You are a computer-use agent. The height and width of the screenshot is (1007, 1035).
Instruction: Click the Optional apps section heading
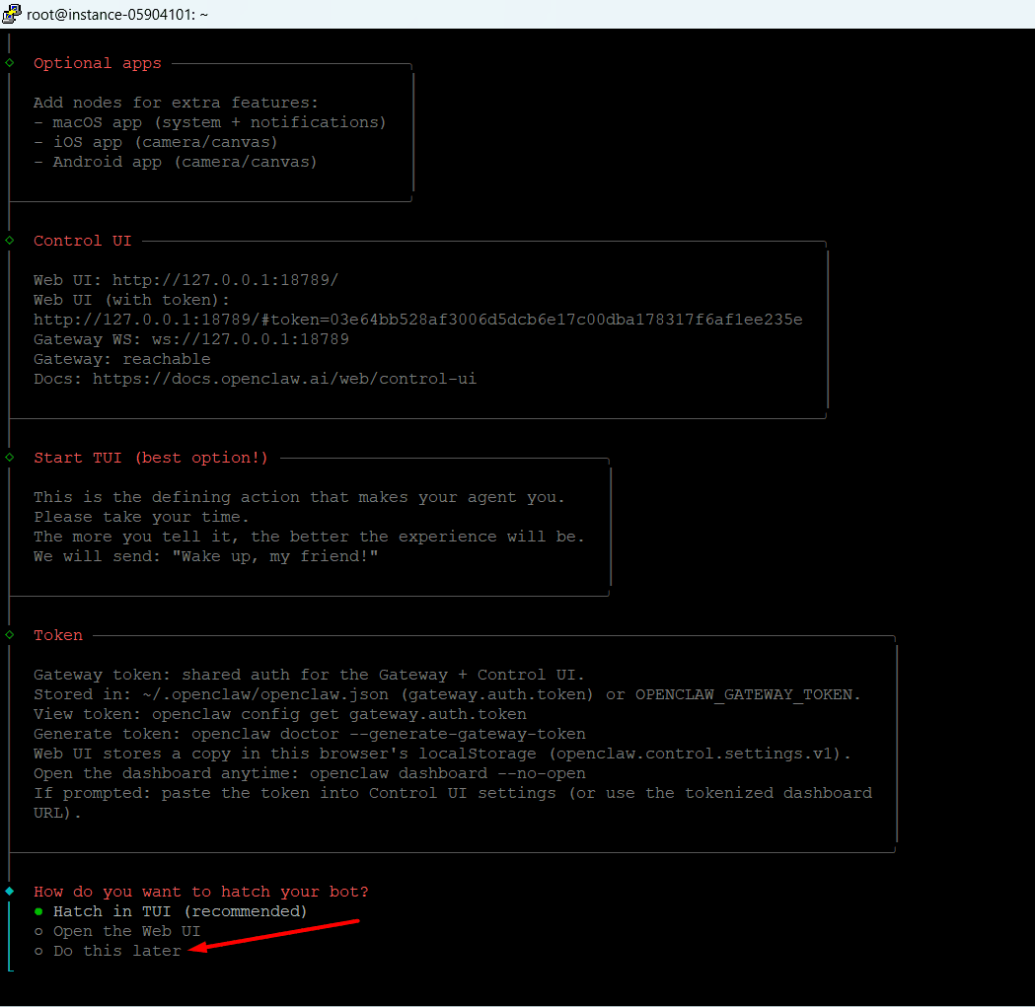(x=97, y=63)
